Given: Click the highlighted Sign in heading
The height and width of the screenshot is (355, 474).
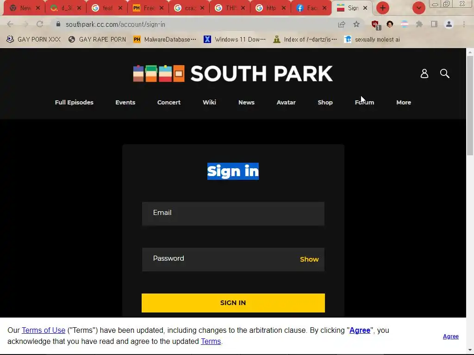Looking at the screenshot, I should pos(233,171).
